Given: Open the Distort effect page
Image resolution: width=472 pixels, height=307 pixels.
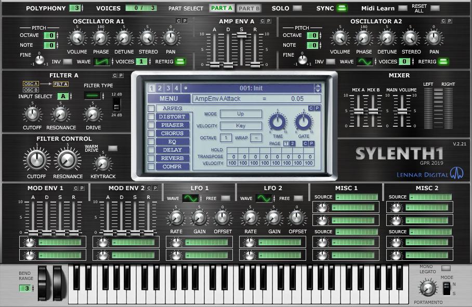Looking at the screenshot, I should pos(172,117).
